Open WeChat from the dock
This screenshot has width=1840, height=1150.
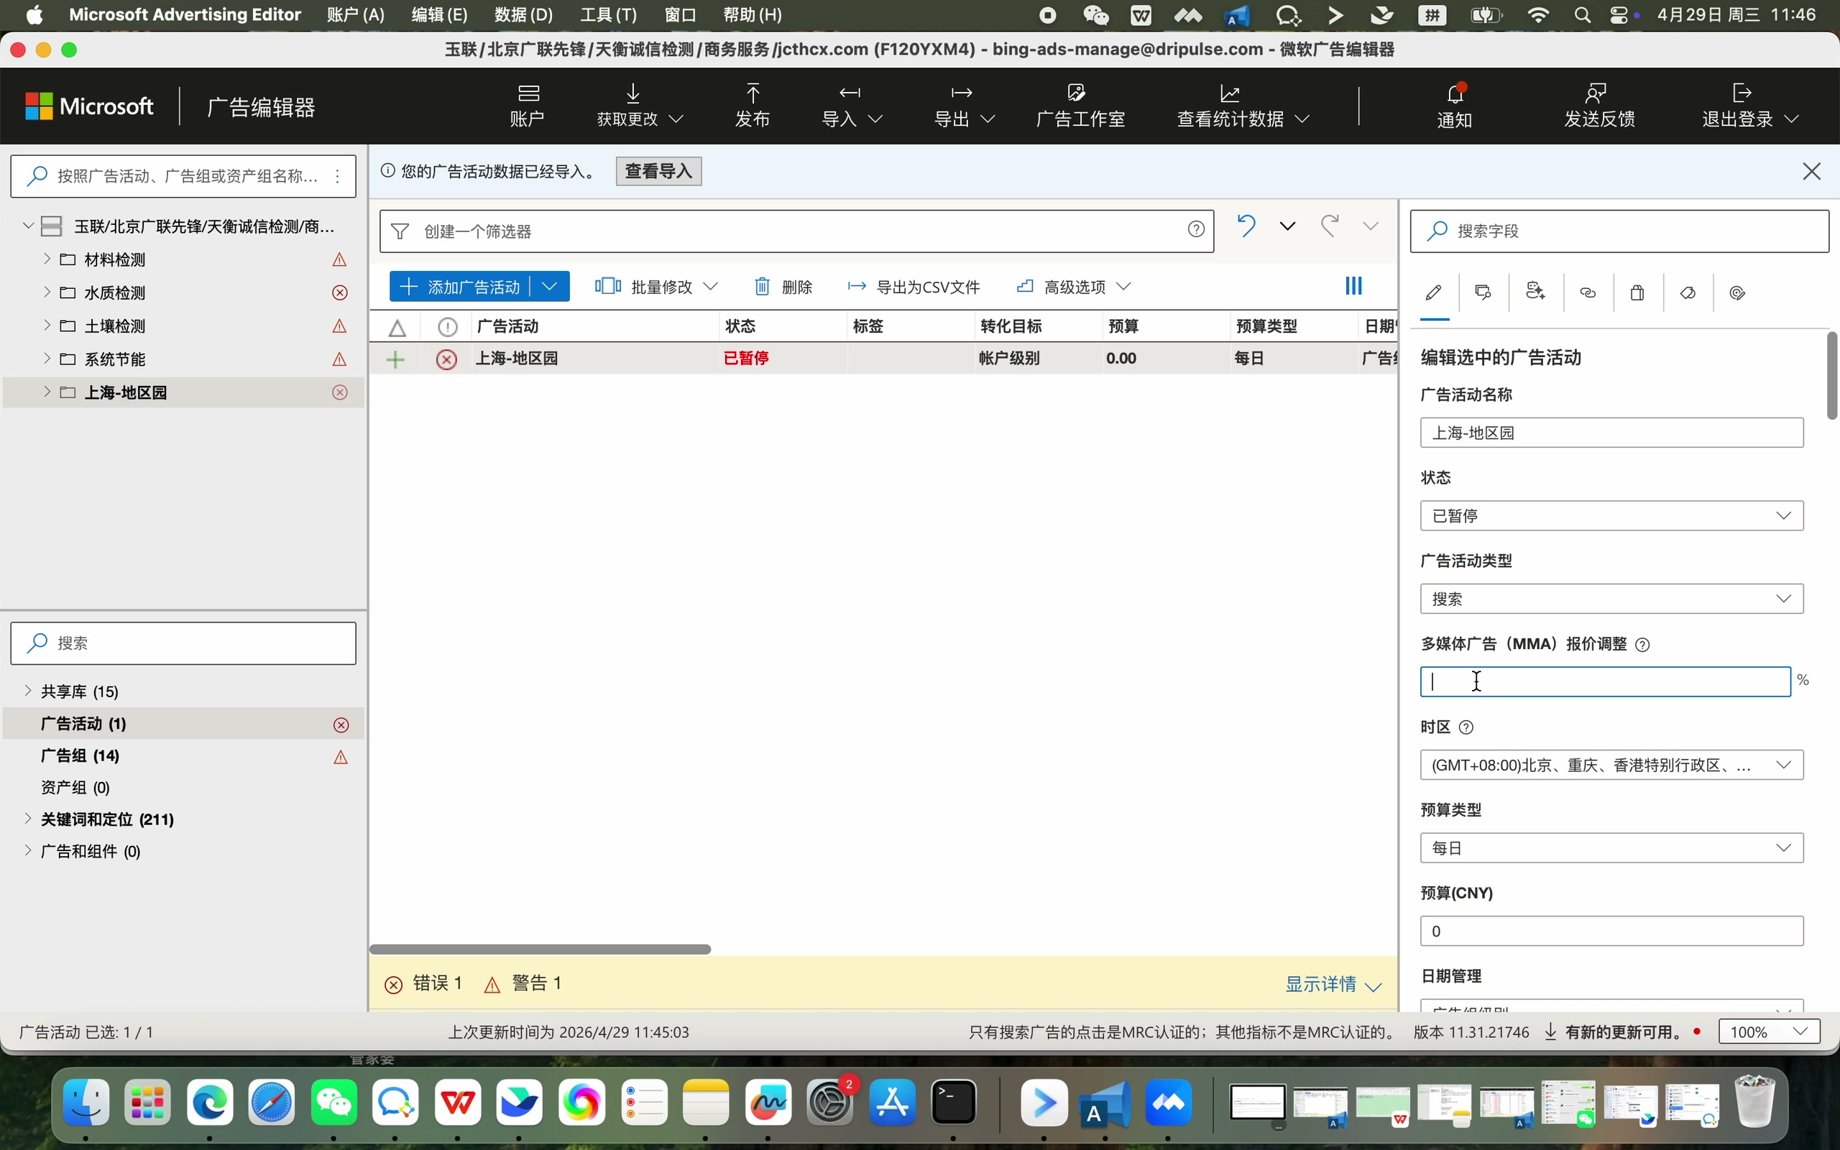coord(333,1103)
